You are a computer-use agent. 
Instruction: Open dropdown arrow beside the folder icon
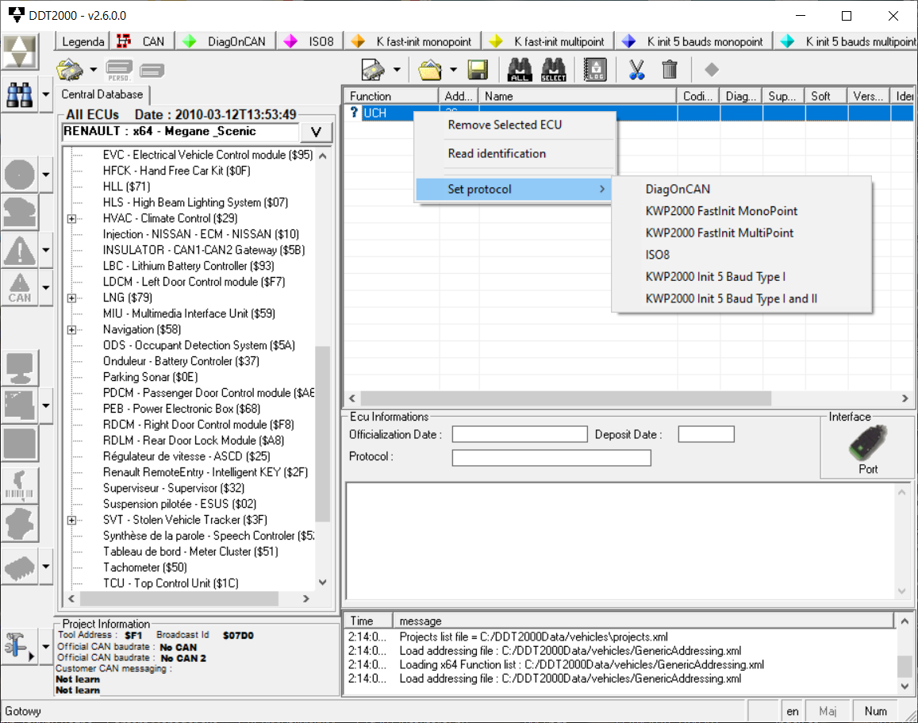(453, 70)
